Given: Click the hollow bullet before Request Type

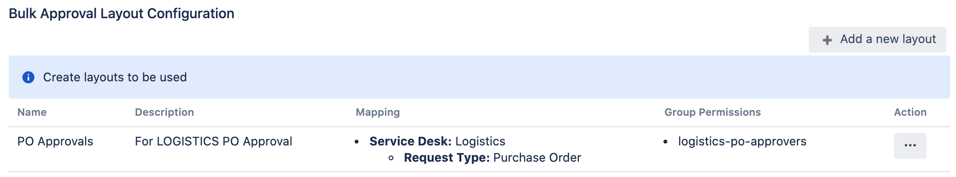Looking at the screenshot, I should tap(391, 158).
